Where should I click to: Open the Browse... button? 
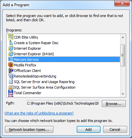click(114, 104)
